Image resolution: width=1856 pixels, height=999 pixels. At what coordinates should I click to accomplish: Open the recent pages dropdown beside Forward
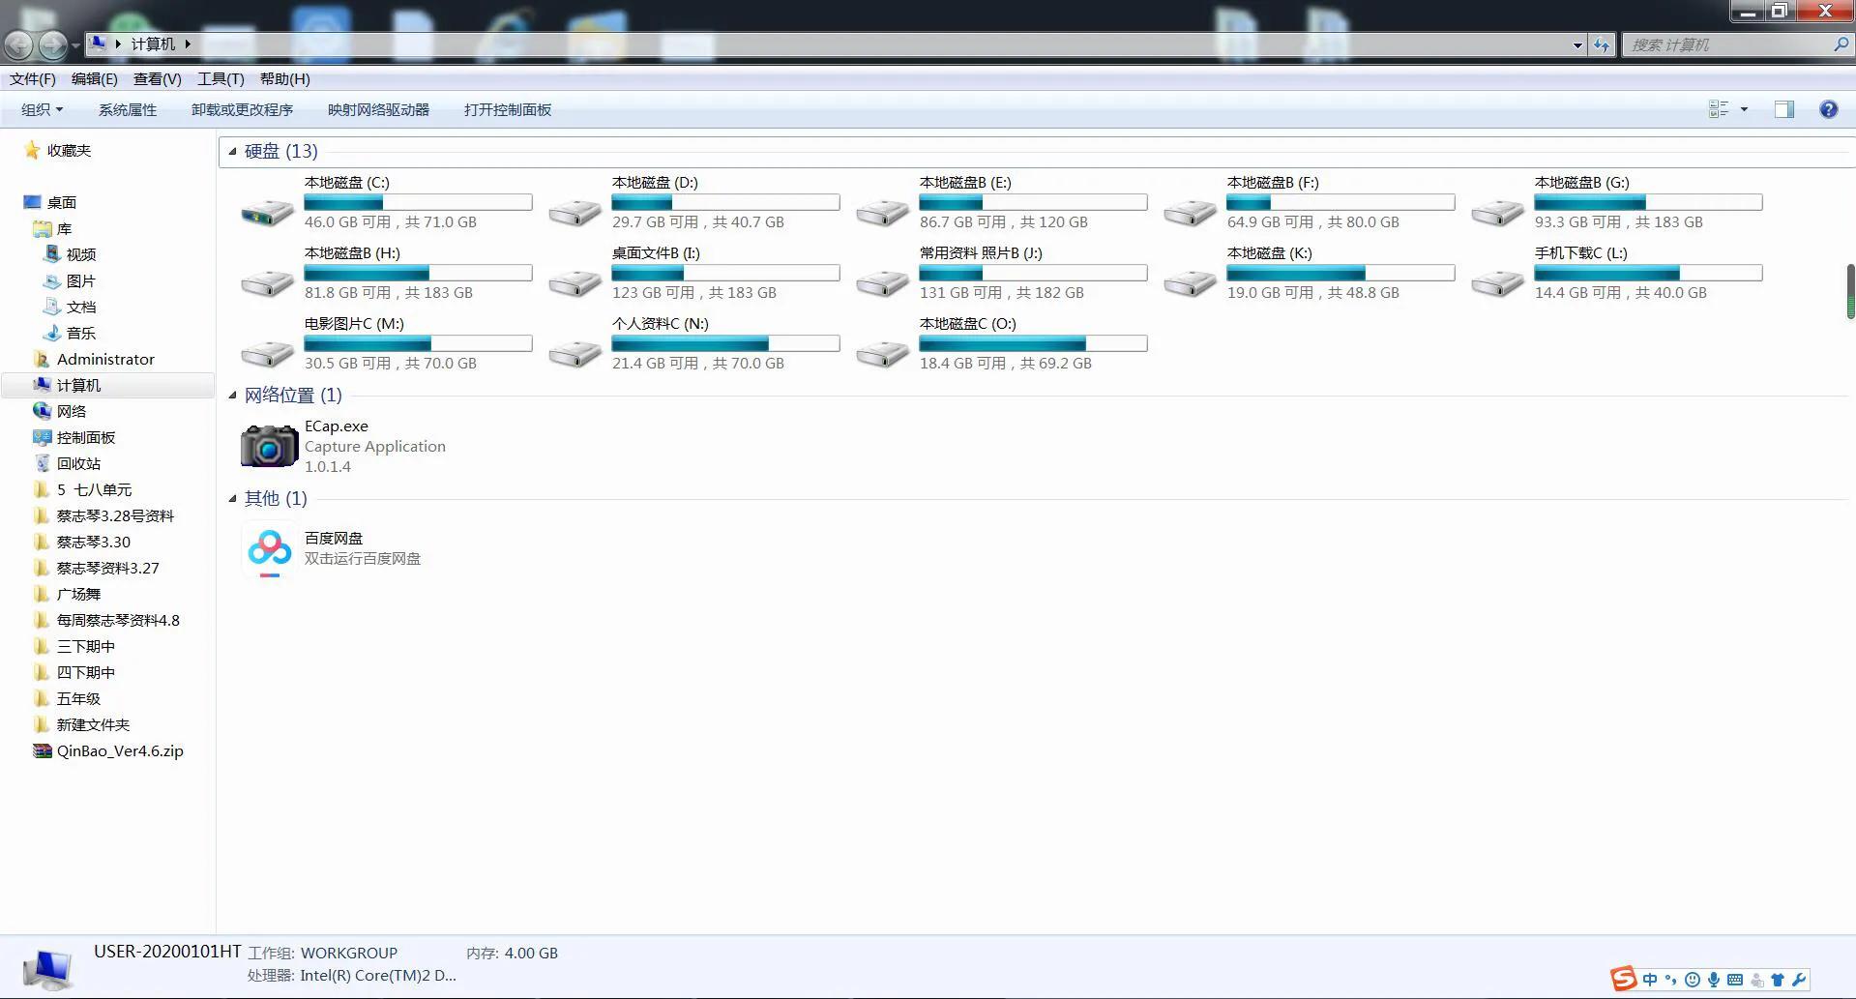click(x=75, y=45)
